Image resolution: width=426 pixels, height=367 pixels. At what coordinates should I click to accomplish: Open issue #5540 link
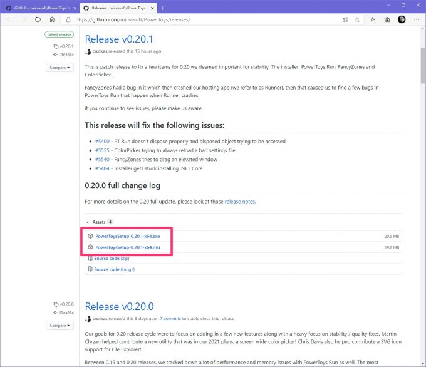(x=102, y=160)
